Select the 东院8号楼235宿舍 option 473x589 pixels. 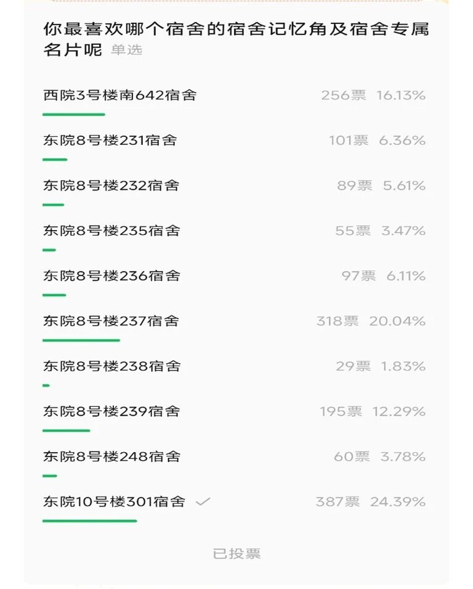point(111,231)
